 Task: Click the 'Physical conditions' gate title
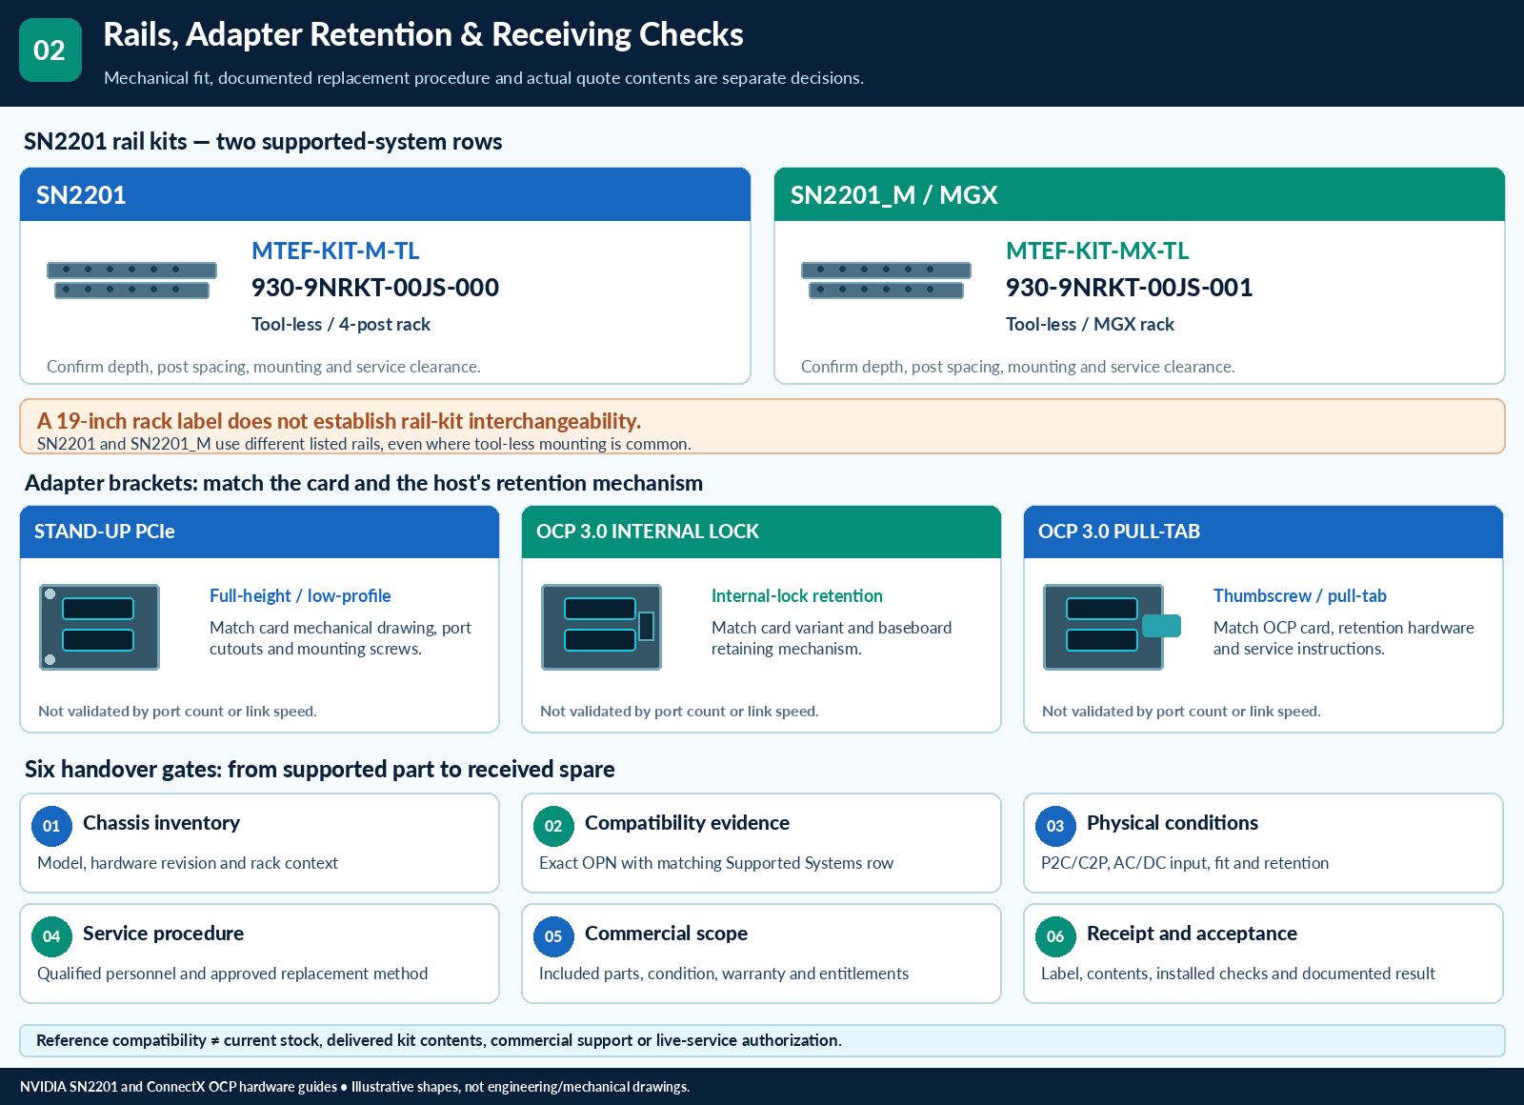pos(1173,823)
